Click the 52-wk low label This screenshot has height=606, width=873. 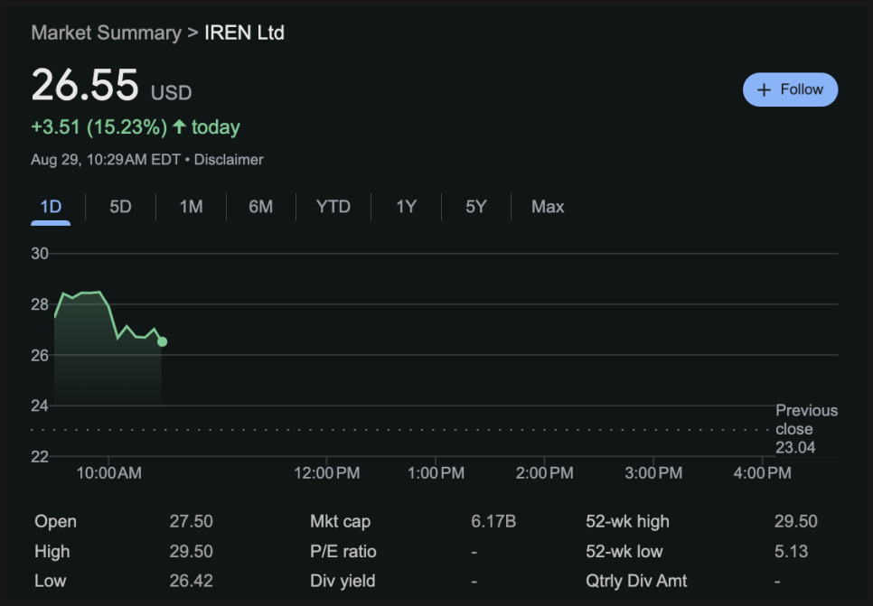click(x=624, y=552)
